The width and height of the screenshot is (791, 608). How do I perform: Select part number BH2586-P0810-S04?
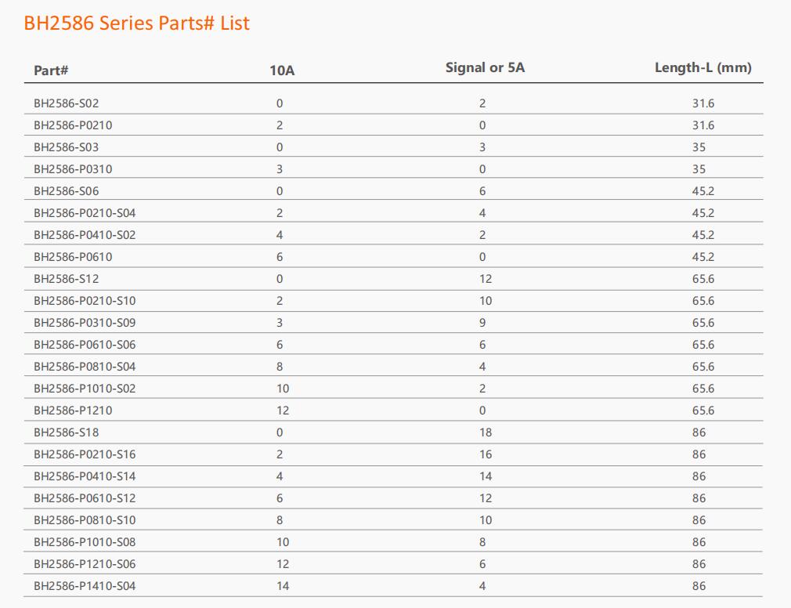[x=85, y=367]
